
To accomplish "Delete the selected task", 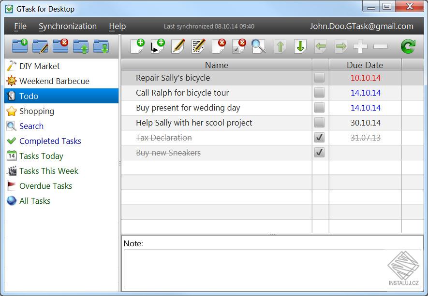I will (x=217, y=46).
